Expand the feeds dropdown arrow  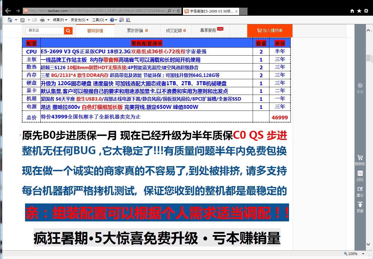coord(28,20)
